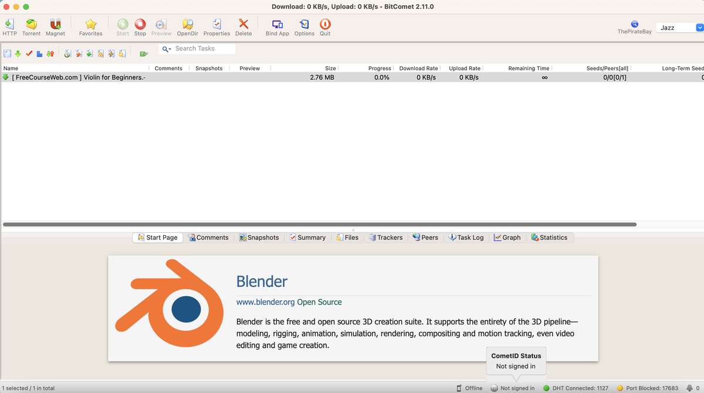Open the search filter options magnifier dropdown

(167, 49)
